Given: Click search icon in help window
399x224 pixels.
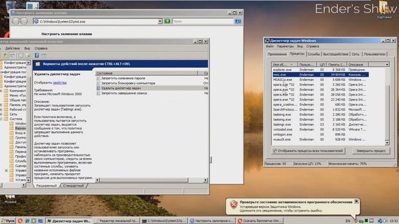Looking at the screenshot, I should point(238,21).
